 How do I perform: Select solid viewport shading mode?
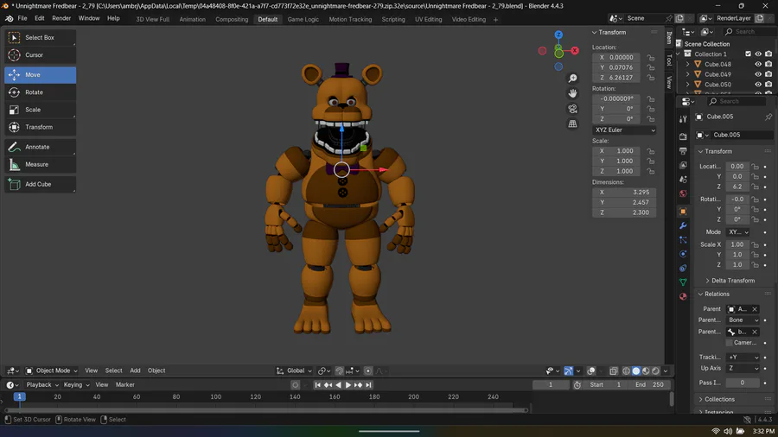click(x=636, y=370)
